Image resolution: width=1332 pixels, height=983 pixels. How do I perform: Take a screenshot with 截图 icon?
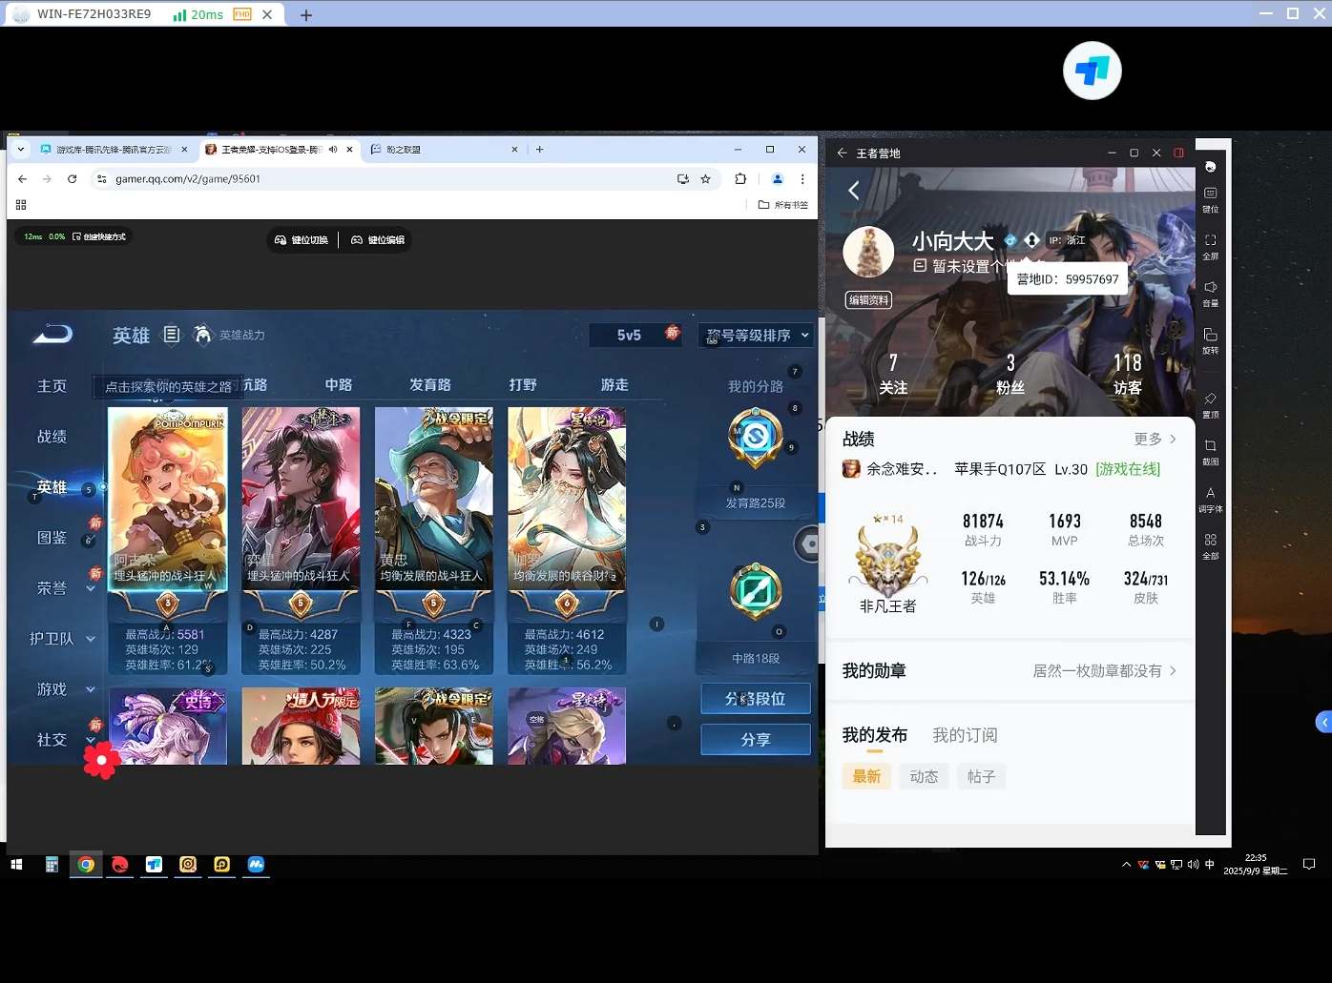1210,445
